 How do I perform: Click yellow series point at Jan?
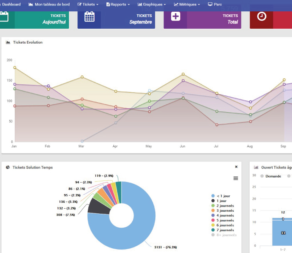(x=15, y=67)
